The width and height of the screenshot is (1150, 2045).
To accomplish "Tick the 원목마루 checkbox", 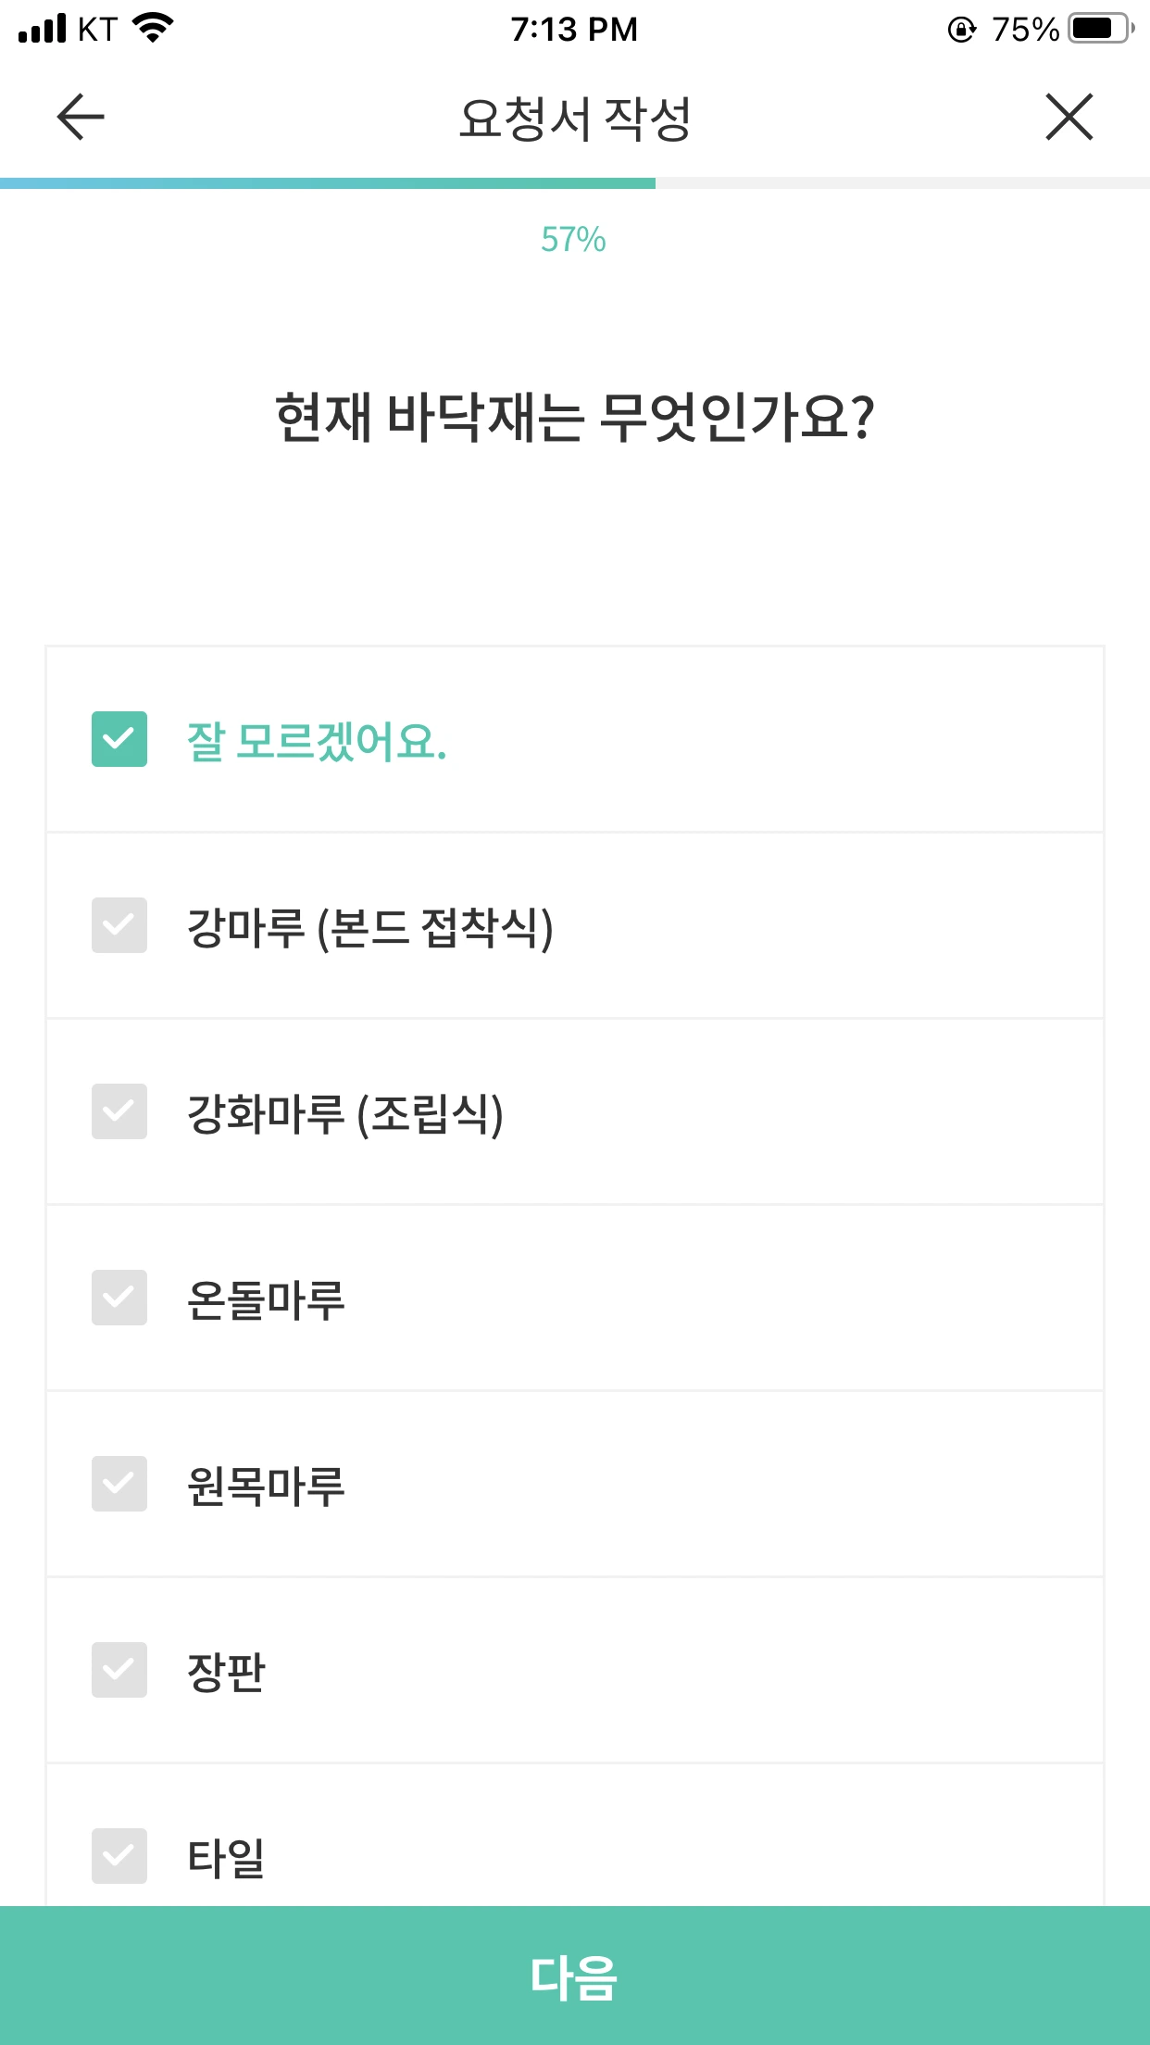I will 119,1484.
